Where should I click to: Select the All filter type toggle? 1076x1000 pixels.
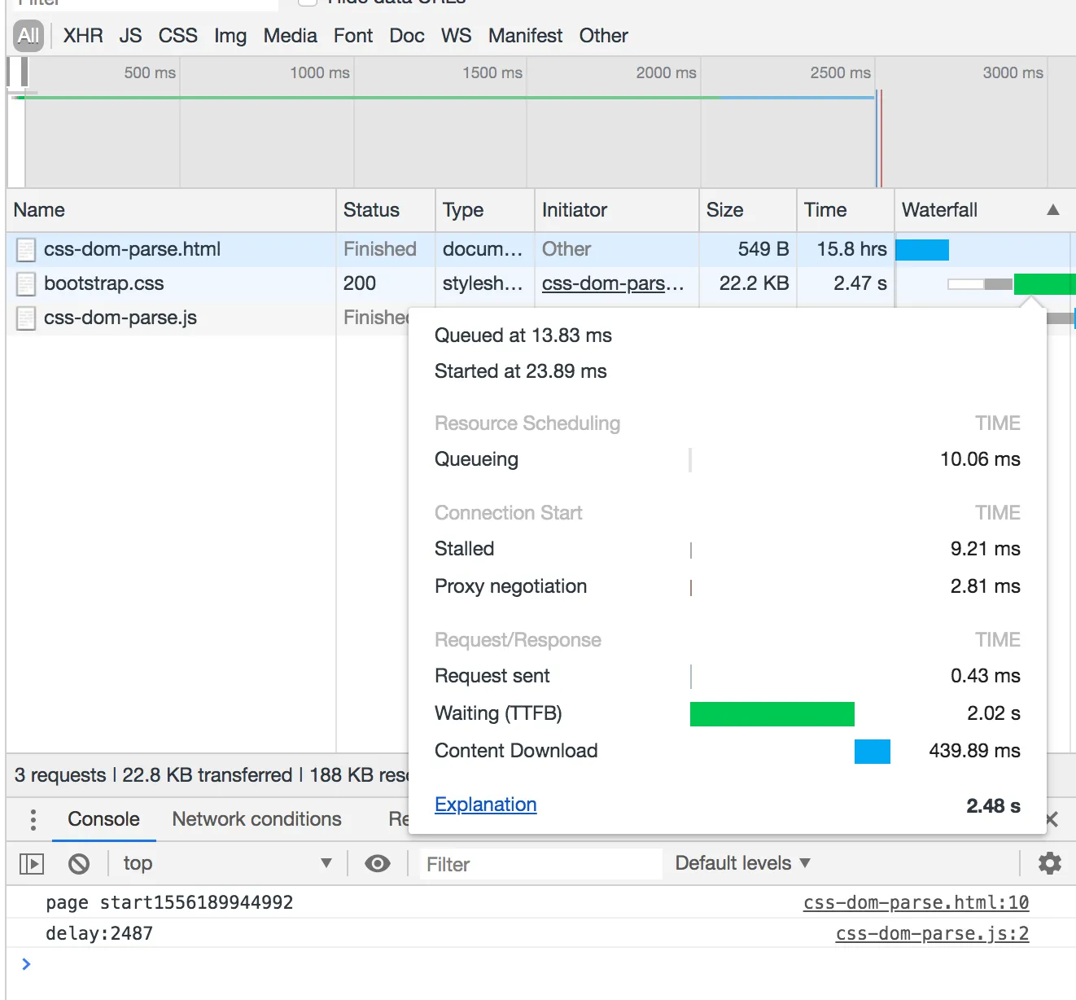(x=28, y=36)
